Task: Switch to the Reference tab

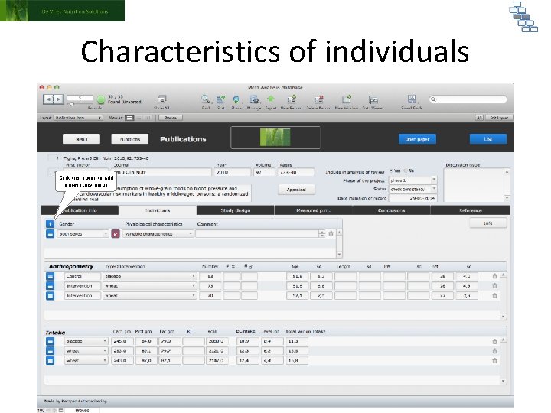Action: coord(470,210)
